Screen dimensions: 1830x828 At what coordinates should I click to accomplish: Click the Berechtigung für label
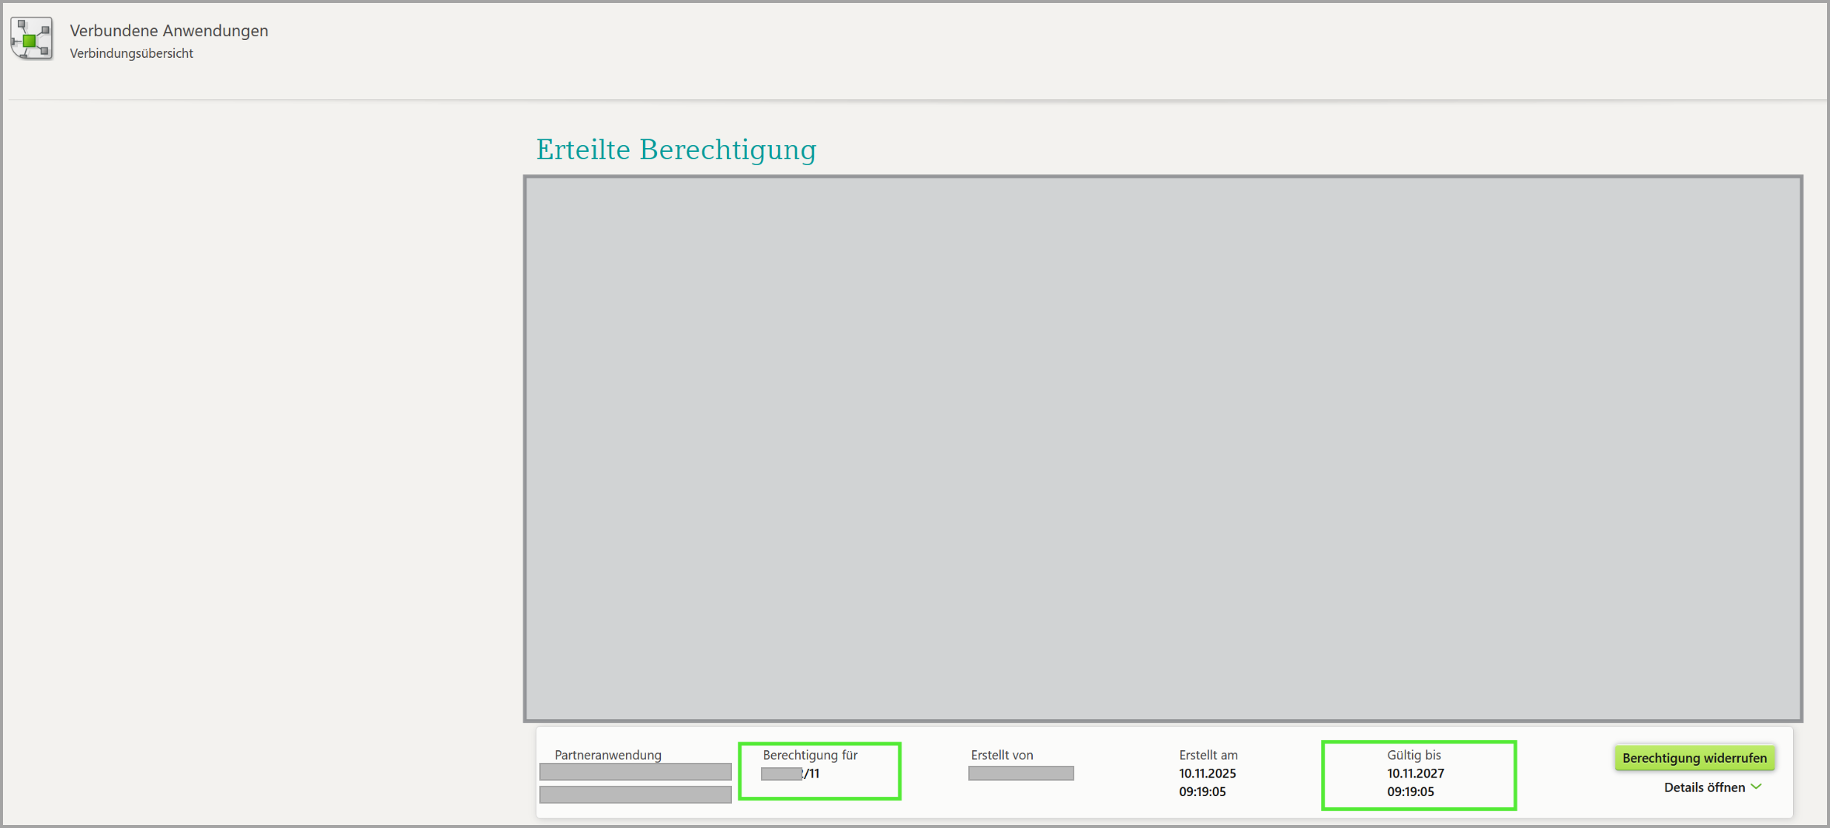pyautogui.click(x=810, y=755)
